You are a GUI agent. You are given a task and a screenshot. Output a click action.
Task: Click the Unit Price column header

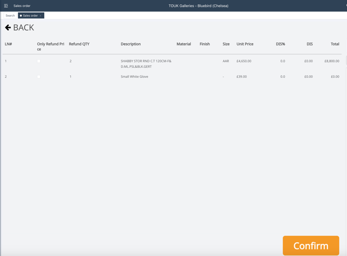(x=245, y=44)
